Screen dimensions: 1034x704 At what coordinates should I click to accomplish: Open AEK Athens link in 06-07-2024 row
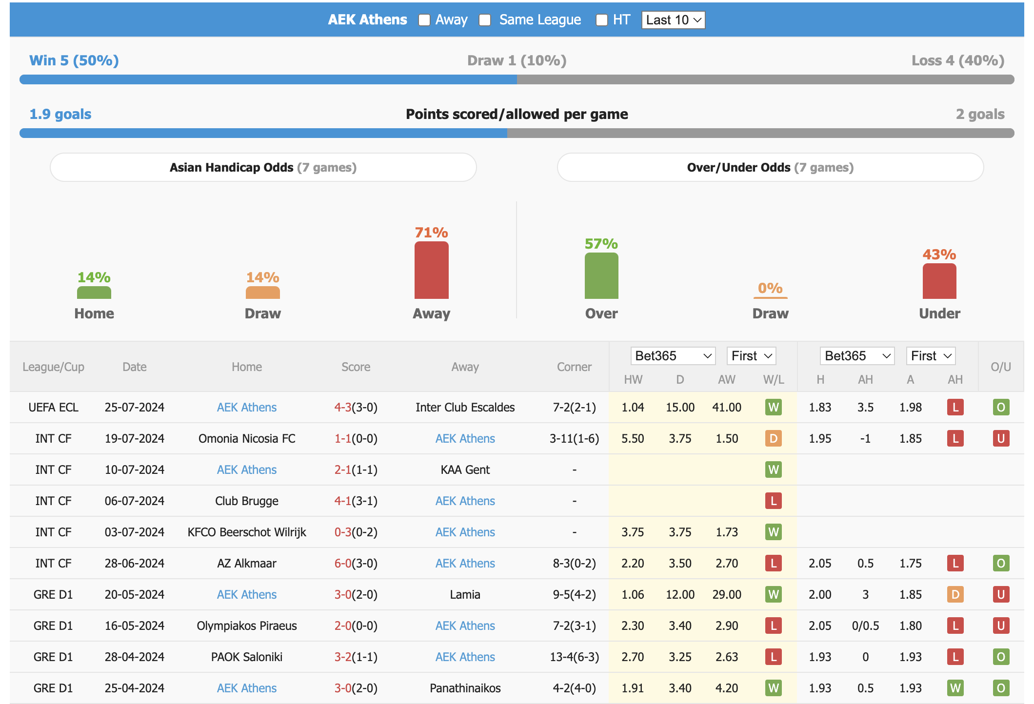[x=465, y=501]
